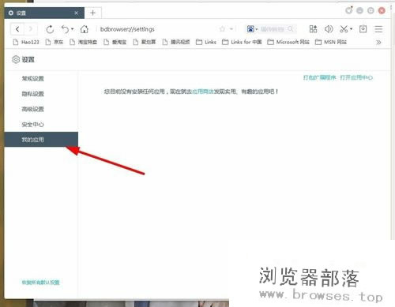This screenshot has height=307, width=395.
Task: Click the scissors screenshot tool icon
Action: 344,29
